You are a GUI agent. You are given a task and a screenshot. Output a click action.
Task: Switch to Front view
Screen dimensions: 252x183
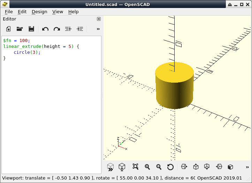pyautogui.click(x=230, y=167)
